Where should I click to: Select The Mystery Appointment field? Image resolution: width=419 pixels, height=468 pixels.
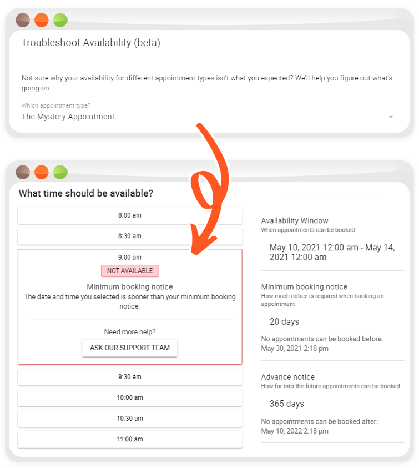208,117
